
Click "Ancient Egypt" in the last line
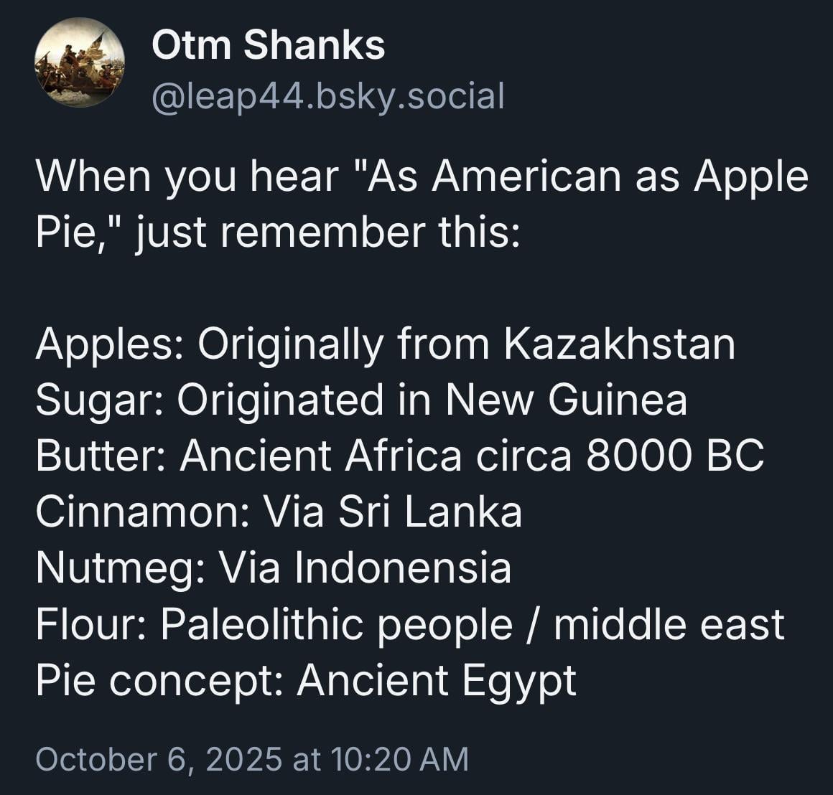[x=437, y=680]
